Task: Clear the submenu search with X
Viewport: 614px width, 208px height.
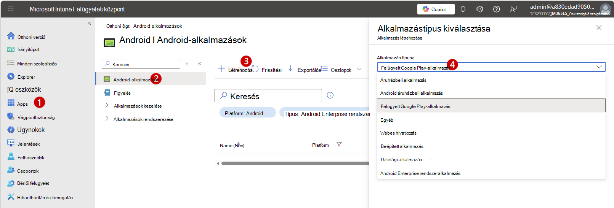Action: (187, 64)
